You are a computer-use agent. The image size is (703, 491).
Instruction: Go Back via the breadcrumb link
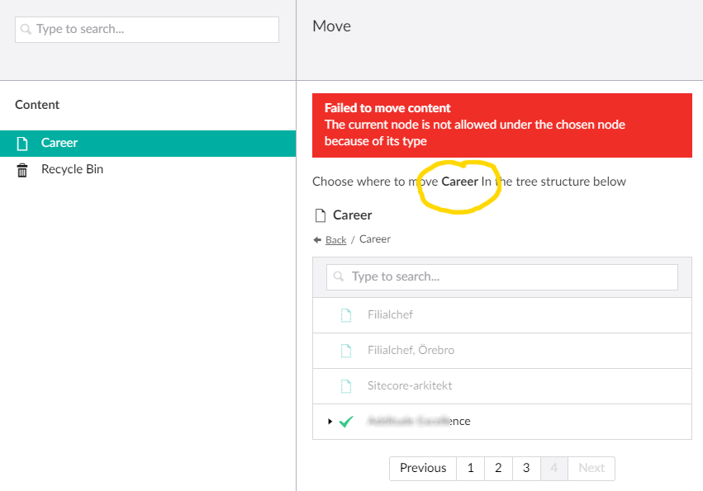(x=335, y=240)
